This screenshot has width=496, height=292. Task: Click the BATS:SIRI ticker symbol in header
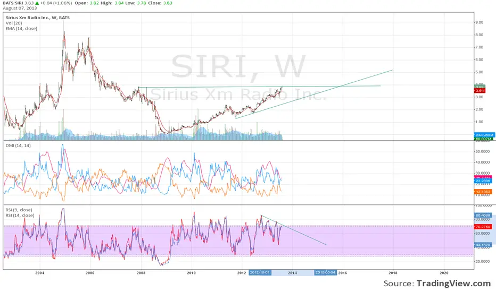13,3
